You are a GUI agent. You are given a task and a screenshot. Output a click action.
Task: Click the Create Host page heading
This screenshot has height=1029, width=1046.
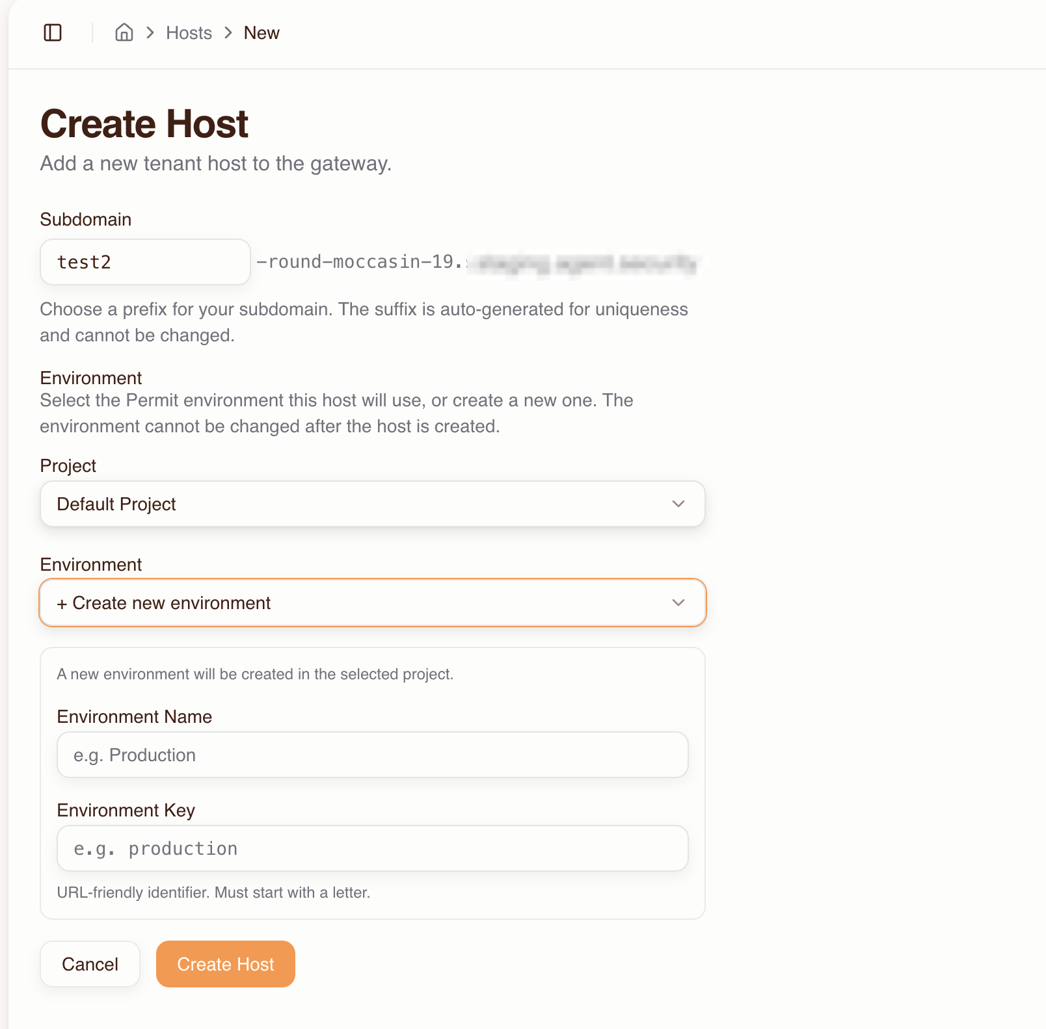pos(144,123)
